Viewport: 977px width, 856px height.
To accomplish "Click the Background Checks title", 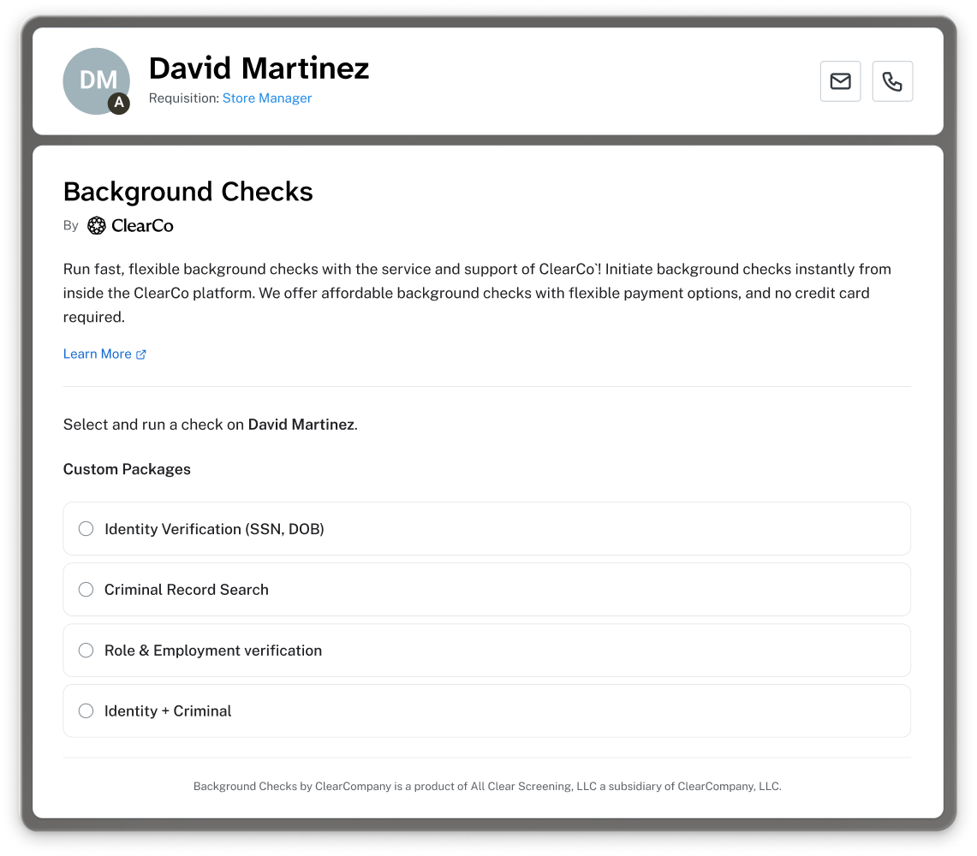I will (188, 191).
